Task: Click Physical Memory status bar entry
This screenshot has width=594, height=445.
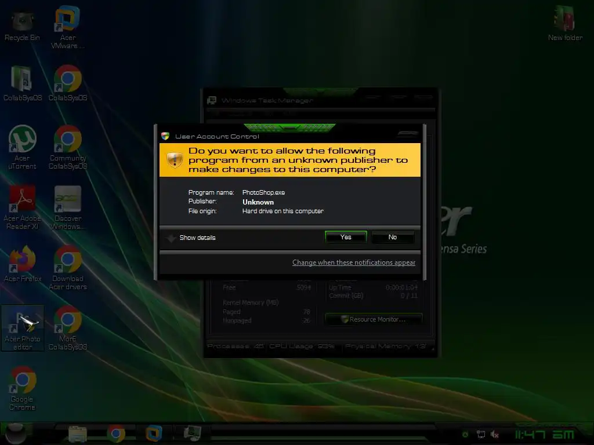Action: [385, 346]
